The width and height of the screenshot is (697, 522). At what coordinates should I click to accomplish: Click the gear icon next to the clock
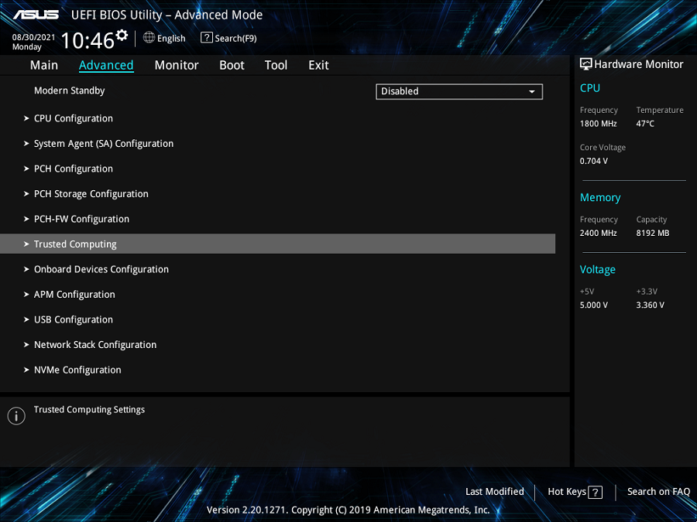(x=122, y=35)
